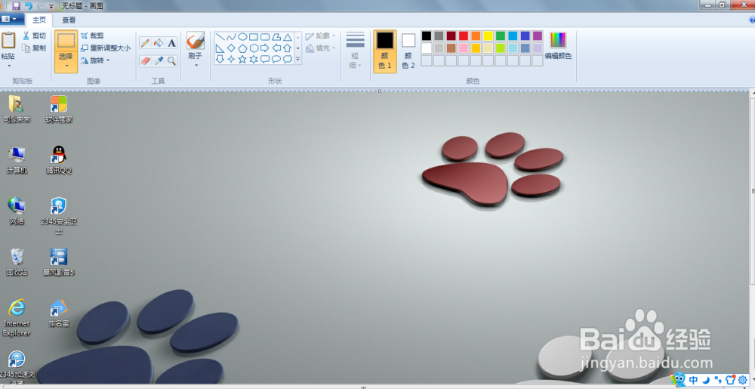Viewport: 755px width, 389px height.
Task: Activate Color 2 (颜色2) background button
Action: (408, 51)
